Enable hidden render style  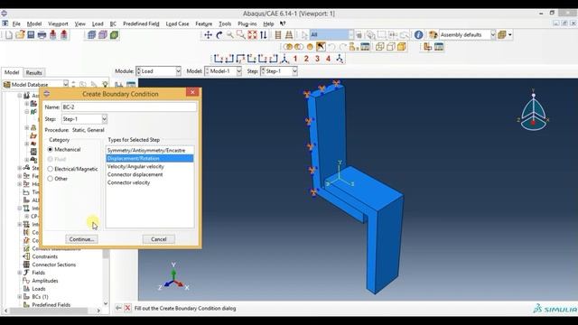tap(391, 47)
